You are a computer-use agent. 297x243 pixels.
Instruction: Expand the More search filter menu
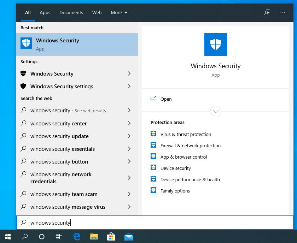[x=119, y=12]
